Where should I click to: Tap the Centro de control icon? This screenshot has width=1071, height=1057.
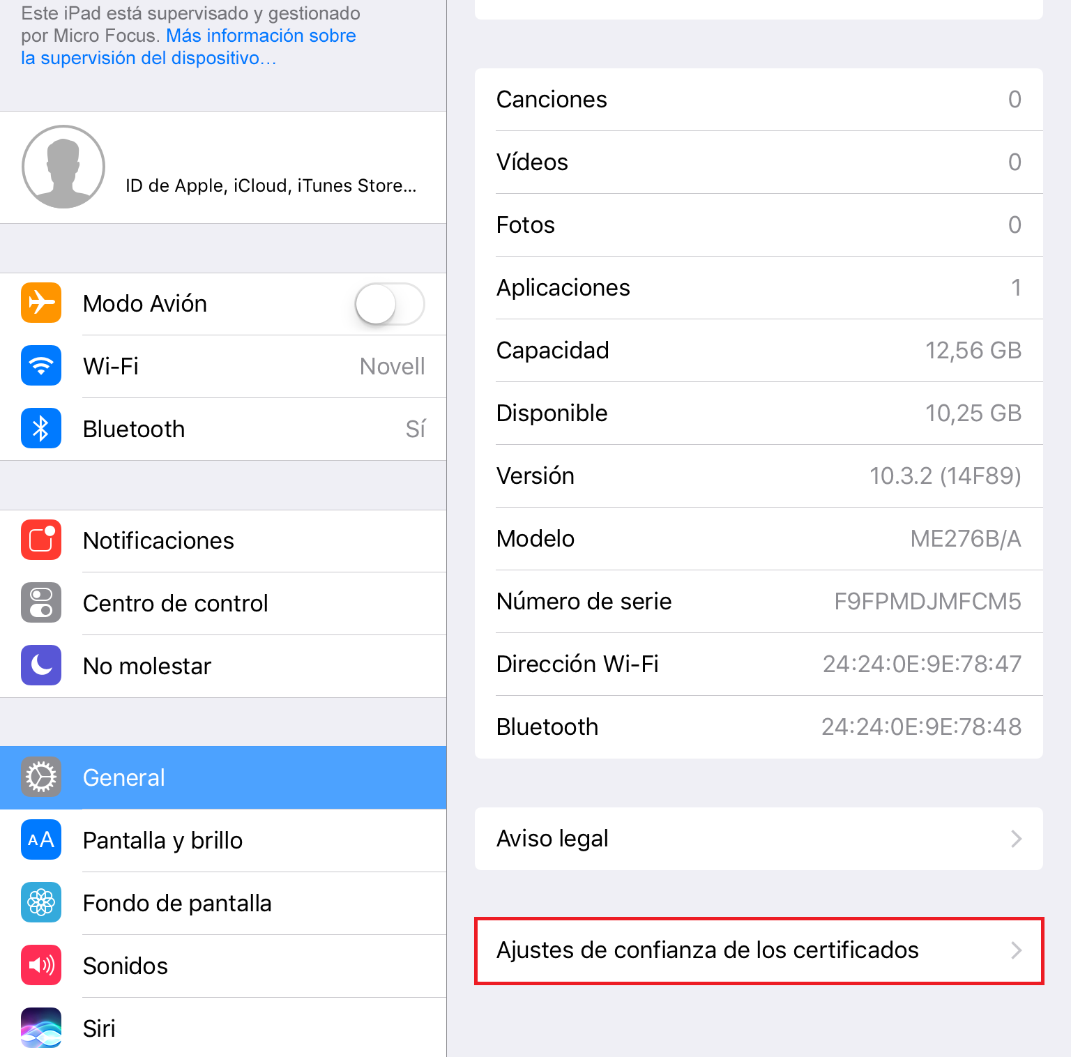[41, 602]
